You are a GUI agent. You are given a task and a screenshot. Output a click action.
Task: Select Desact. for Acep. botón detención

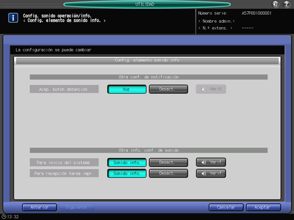[x=168, y=89]
